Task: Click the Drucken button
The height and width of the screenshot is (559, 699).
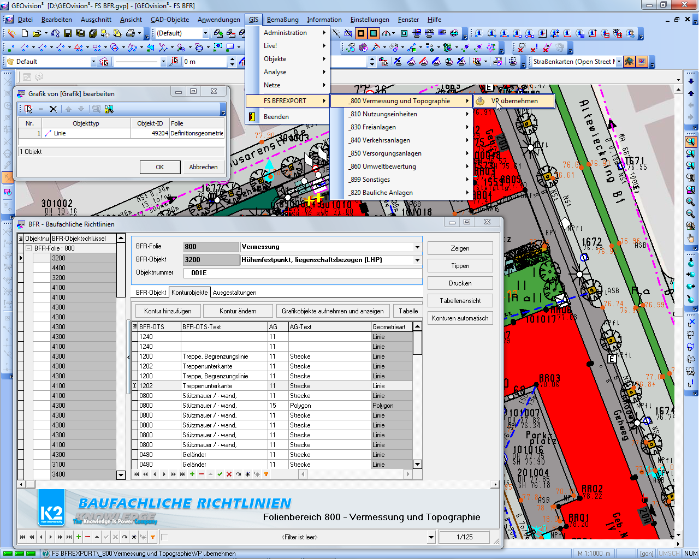Action: [x=460, y=283]
